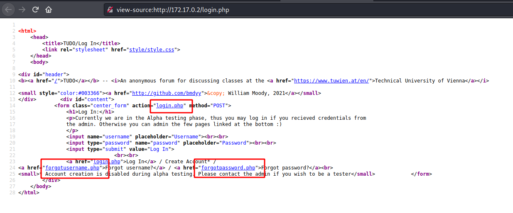Open the browser home page

[49, 10]
